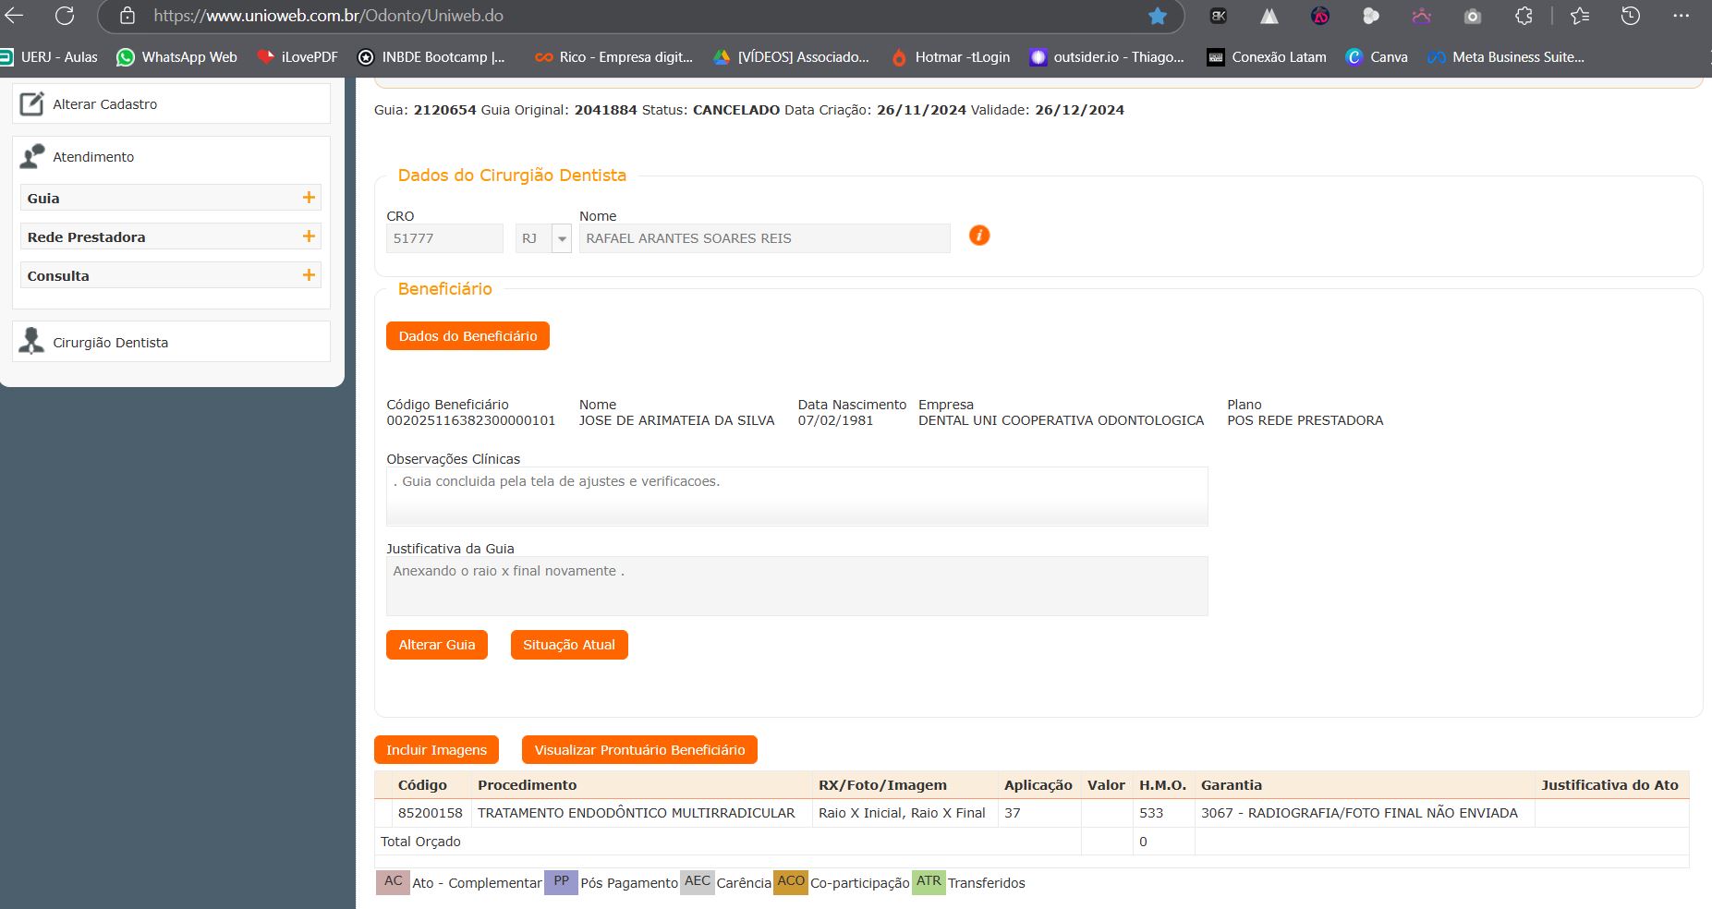Click the Atendimento chat person icon
The height and width of the screenshot is (909, 1712).
(32, 157)
